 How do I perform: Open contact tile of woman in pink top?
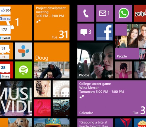click(x=124, y=70)
